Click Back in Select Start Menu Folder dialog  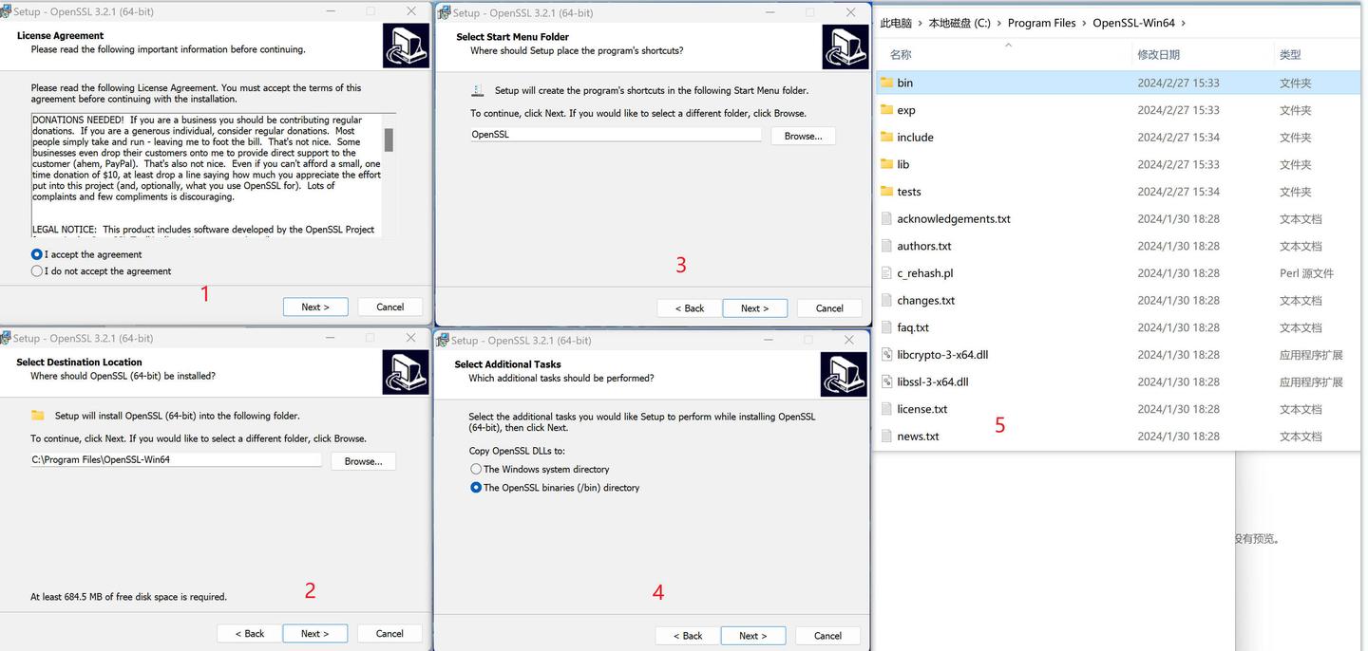coord(690,308)
